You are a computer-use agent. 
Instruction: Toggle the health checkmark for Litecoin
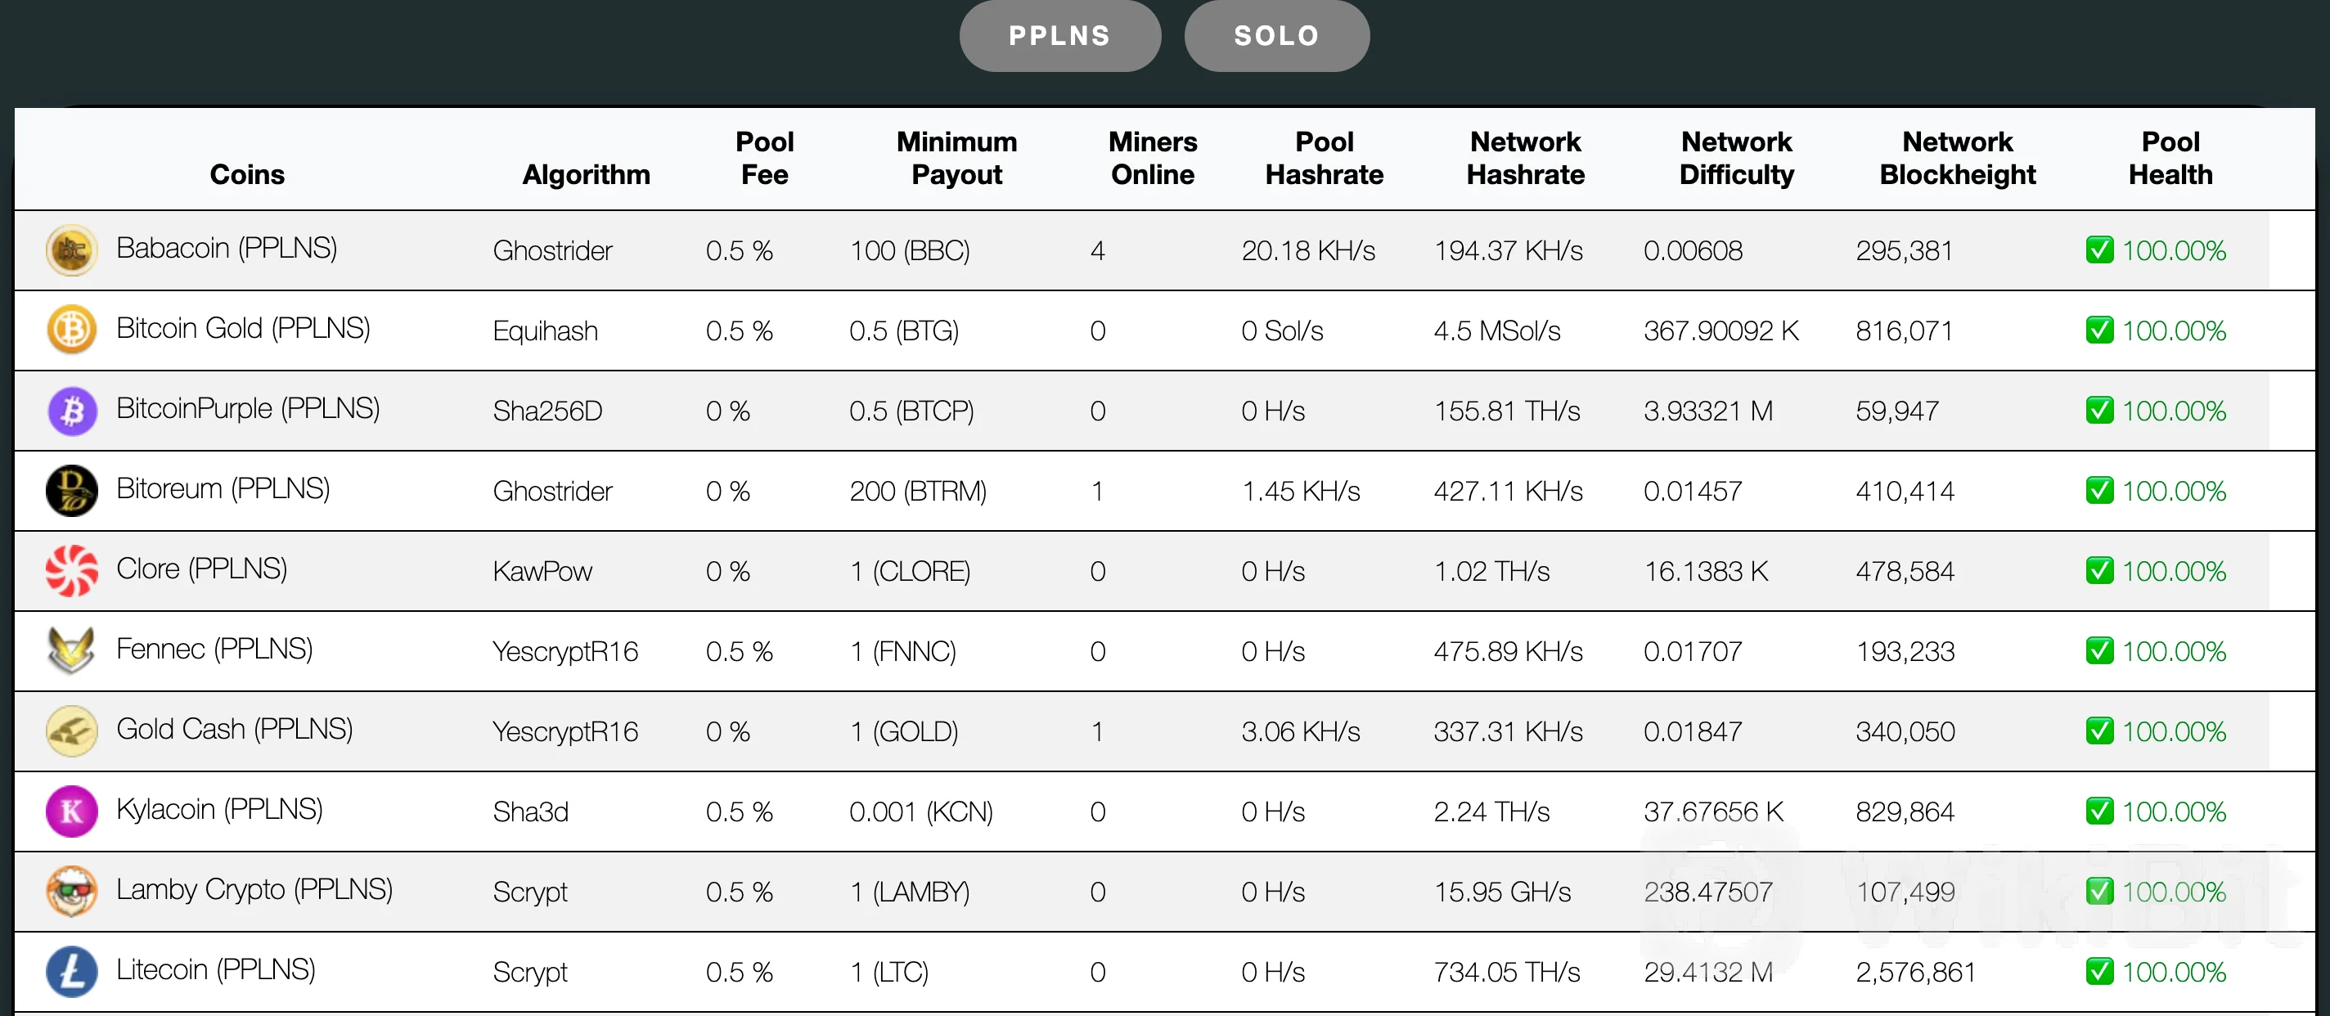(x=2101, y=971)
